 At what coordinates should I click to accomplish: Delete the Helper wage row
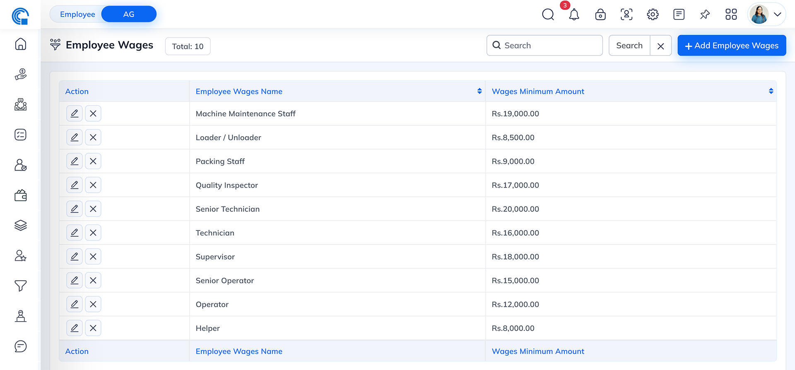93,328
